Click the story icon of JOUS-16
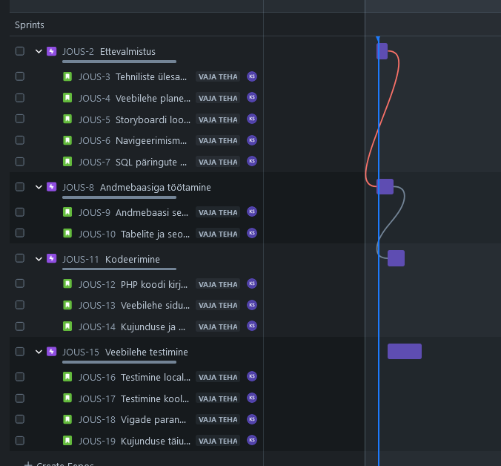 pos(67,377)
